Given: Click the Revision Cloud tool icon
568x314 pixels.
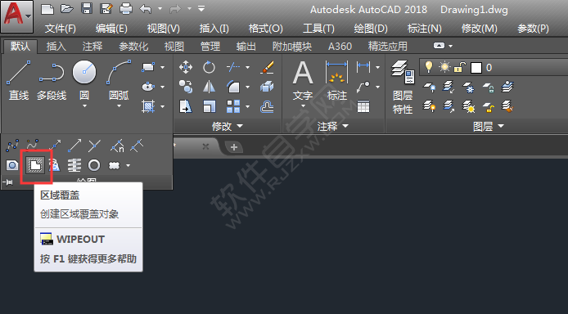Looking at the screenshot, I should coord(114,166).
